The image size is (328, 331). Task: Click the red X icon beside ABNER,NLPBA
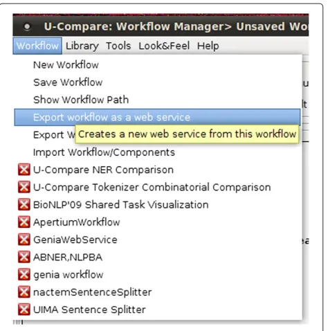[x=24, y=257]
